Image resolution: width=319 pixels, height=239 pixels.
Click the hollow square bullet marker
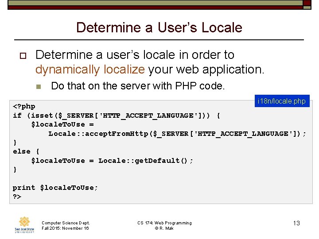(x=23, y=56)
